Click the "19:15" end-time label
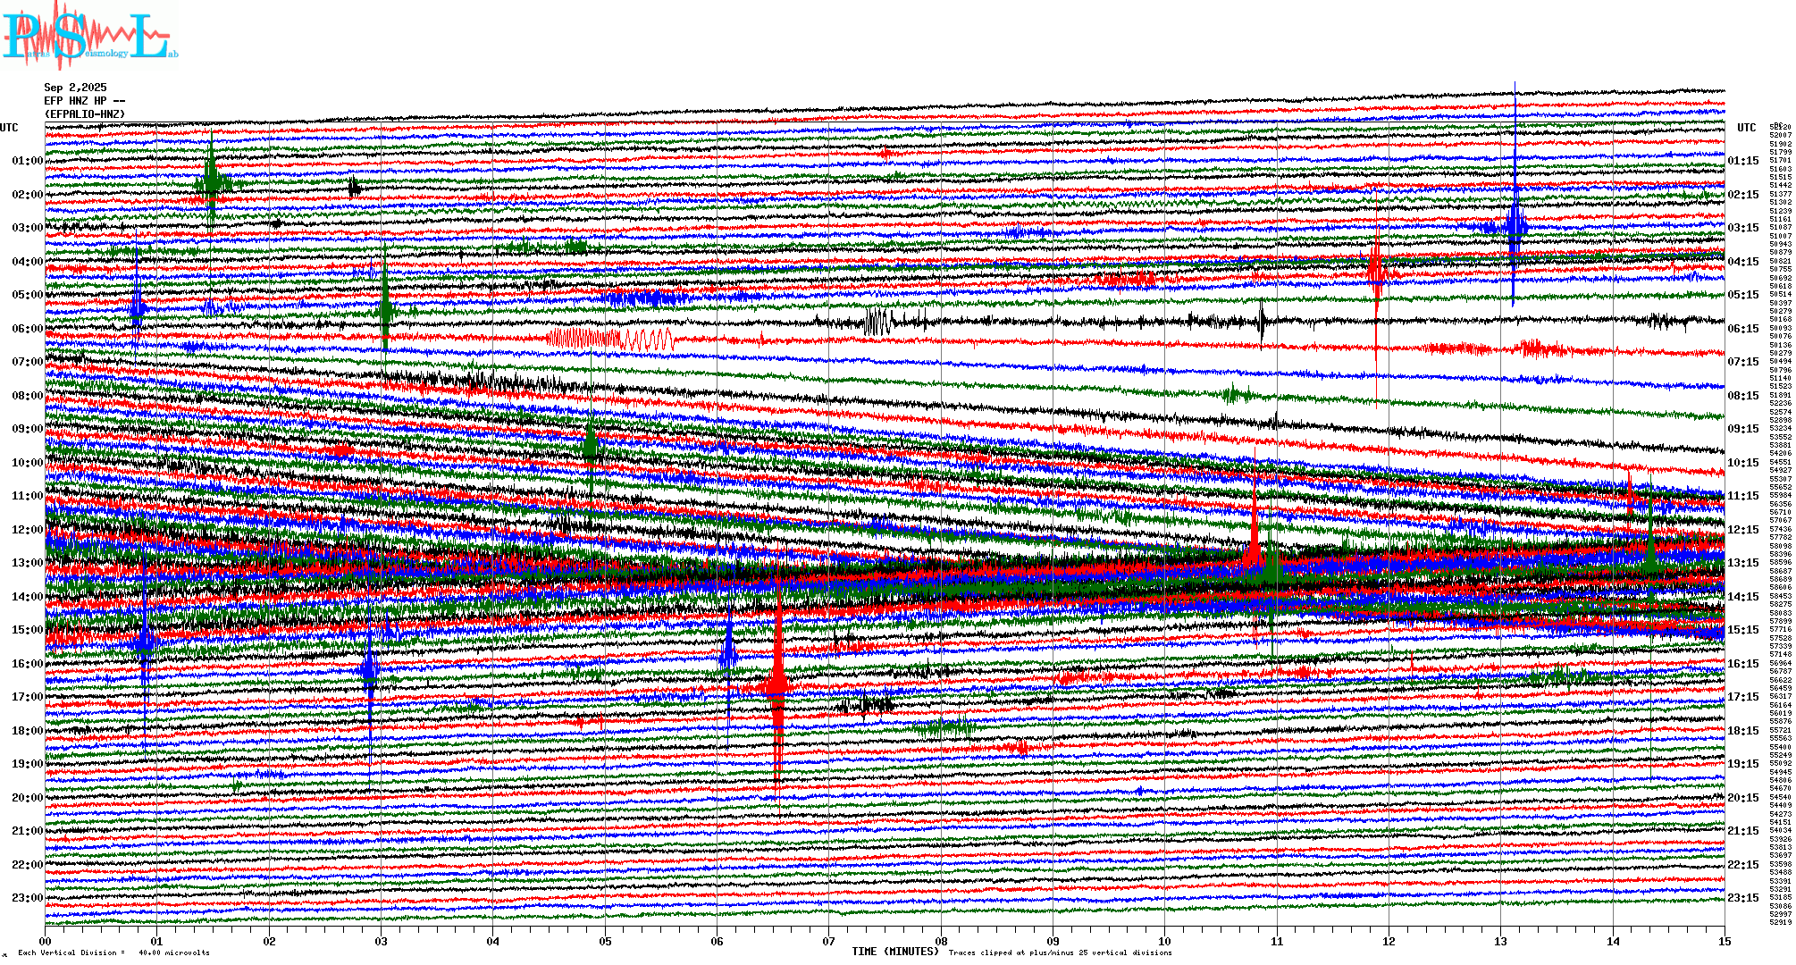This screenshot has height=965, width=1796. [1742, 764]
